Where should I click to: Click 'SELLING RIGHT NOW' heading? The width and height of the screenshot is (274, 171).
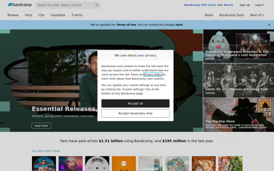click(46, 151)
